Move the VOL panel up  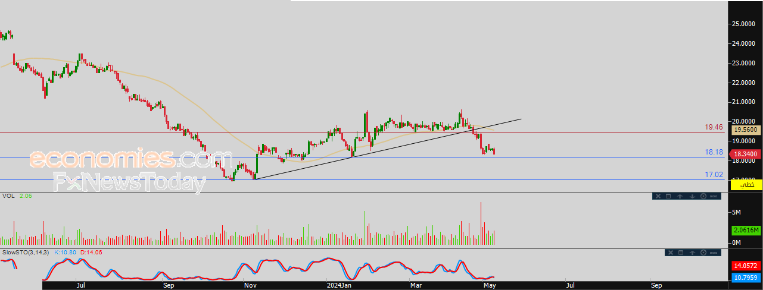[680, 196]
